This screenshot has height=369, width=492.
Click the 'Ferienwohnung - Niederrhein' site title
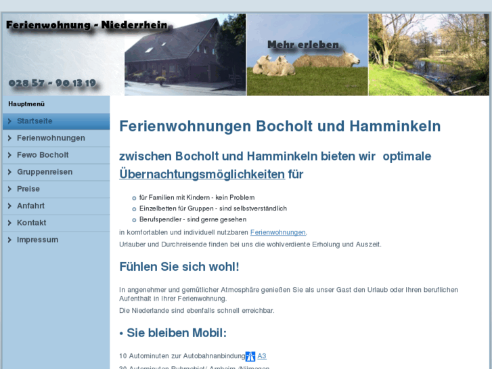(x=87, y=25)
